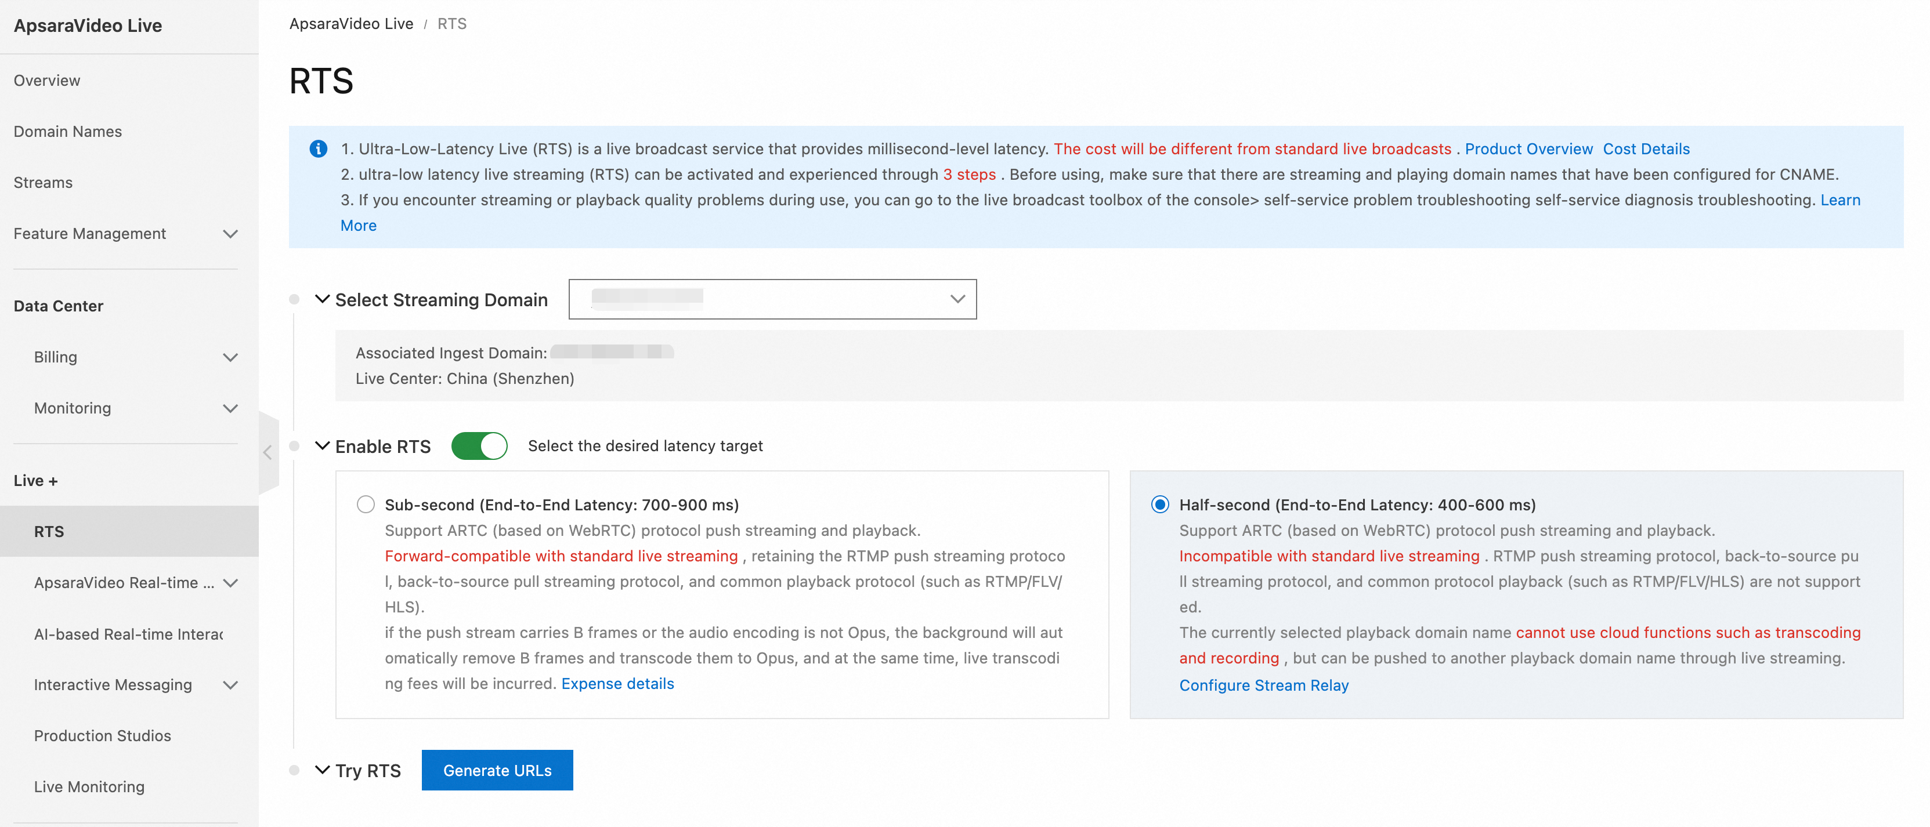1930x827 pixels.
Task: Open the Configure Stream Relay link
Action: point(1264,685)
